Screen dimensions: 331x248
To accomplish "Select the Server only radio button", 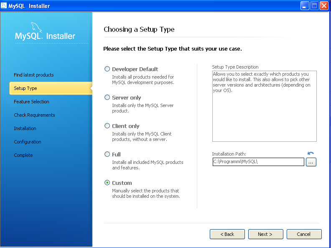I will (107, 97).
